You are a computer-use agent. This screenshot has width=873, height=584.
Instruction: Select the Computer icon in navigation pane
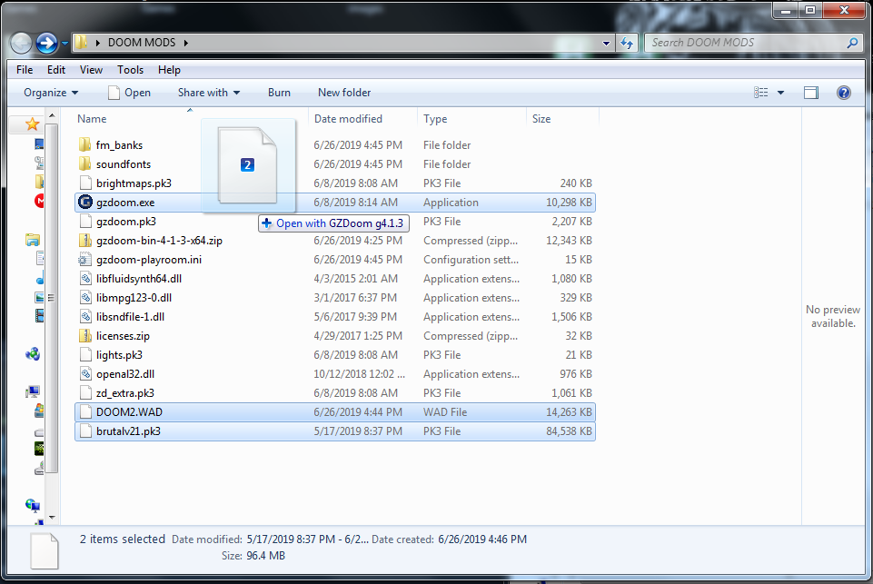(x=33, y=391)
